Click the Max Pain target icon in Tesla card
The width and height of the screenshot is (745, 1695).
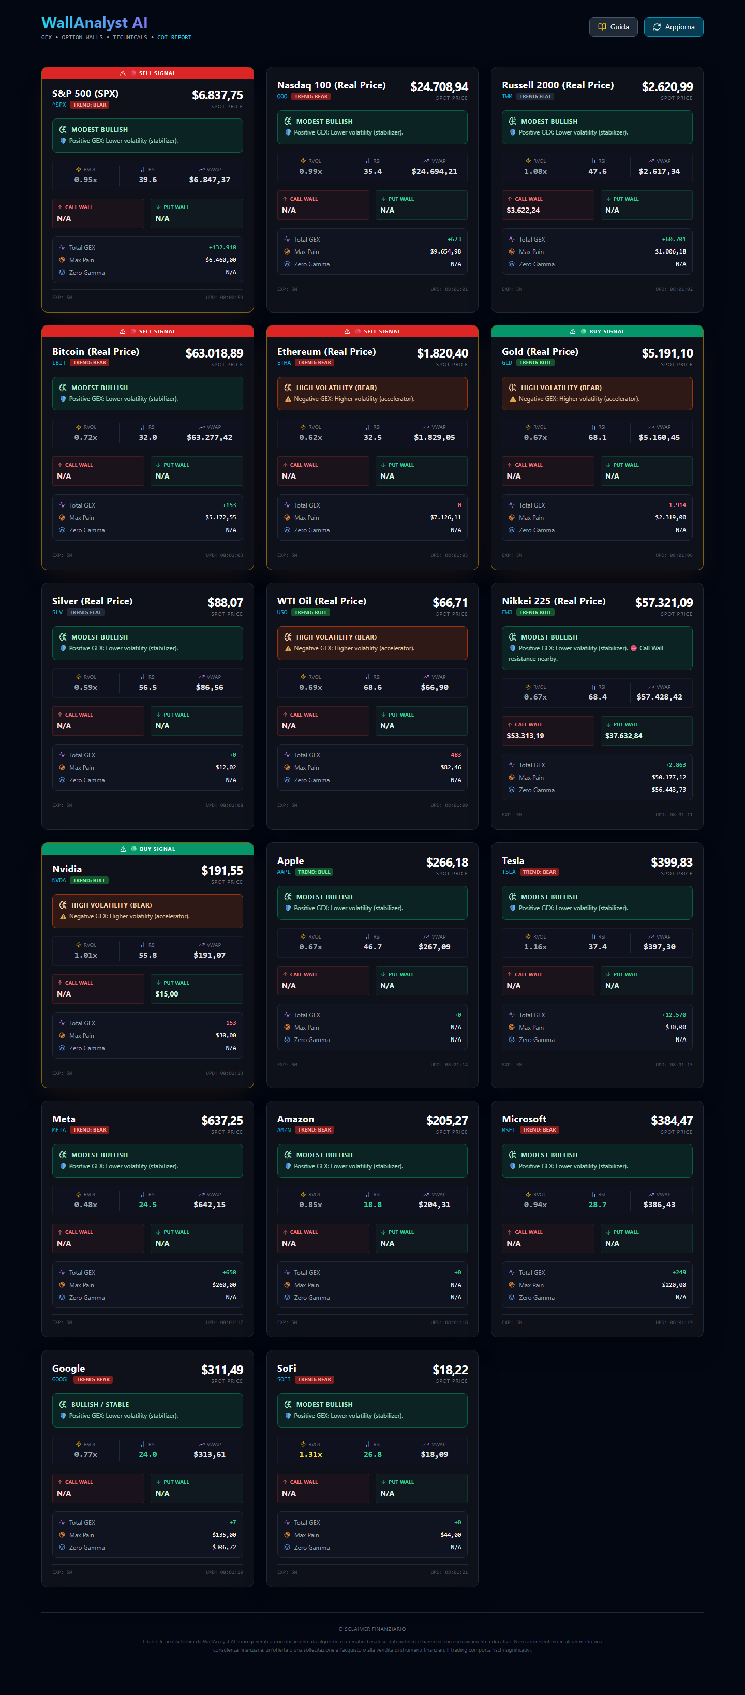(511, 1027)
